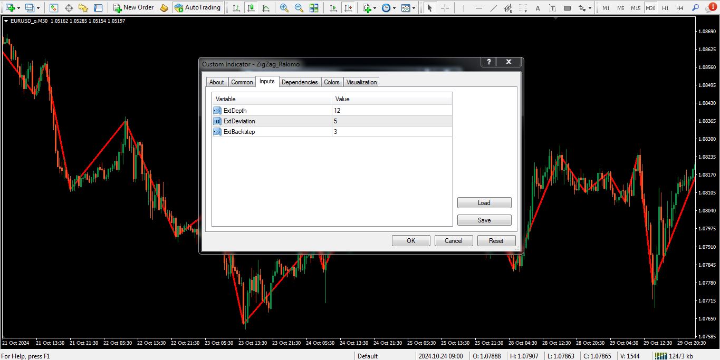This screenshot has height=360, width=720.
Task: Switch chart to line chart style
Action: (265, 8)
